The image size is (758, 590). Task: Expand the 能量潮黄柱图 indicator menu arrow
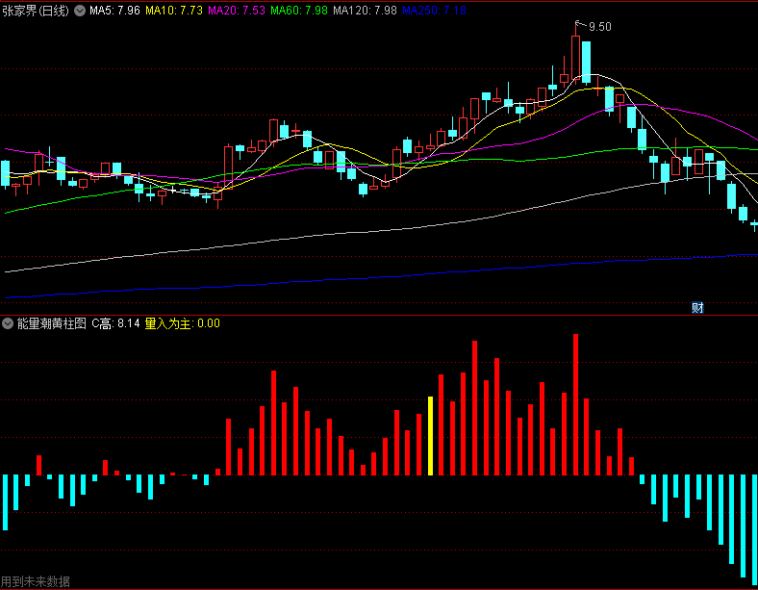click(x=8, y=323)
